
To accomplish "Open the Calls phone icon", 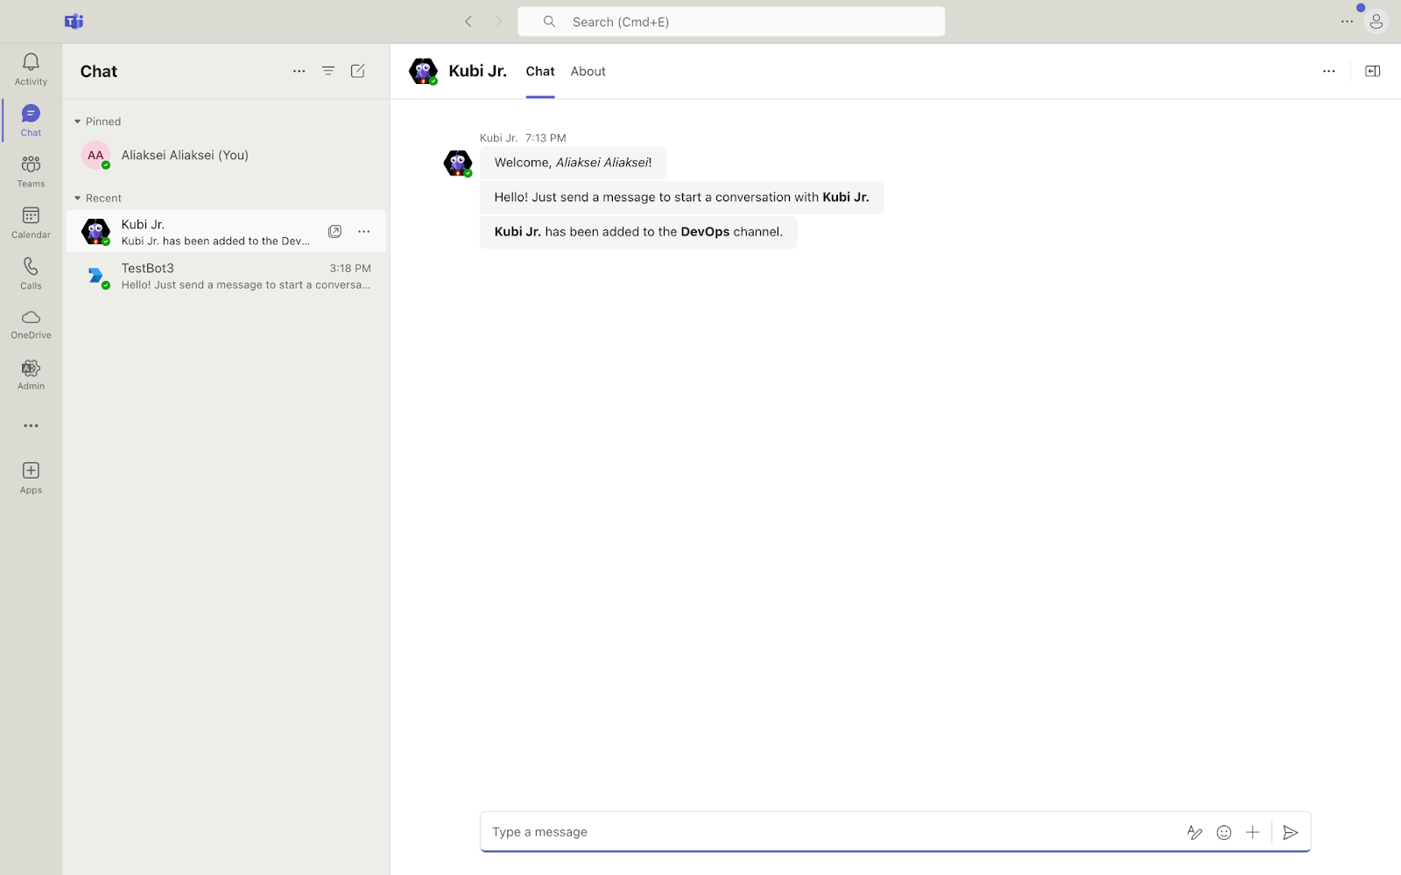I will (x=31, y=266).
